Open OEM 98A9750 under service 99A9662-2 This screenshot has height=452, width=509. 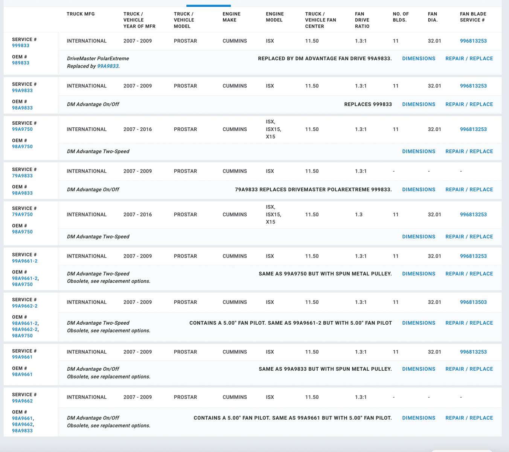22,336
